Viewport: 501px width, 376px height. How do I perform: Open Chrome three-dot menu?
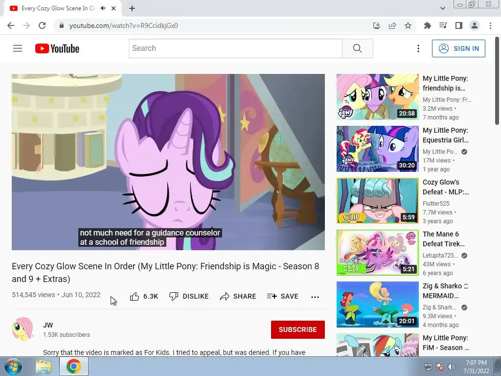click(x=490, y=25)
